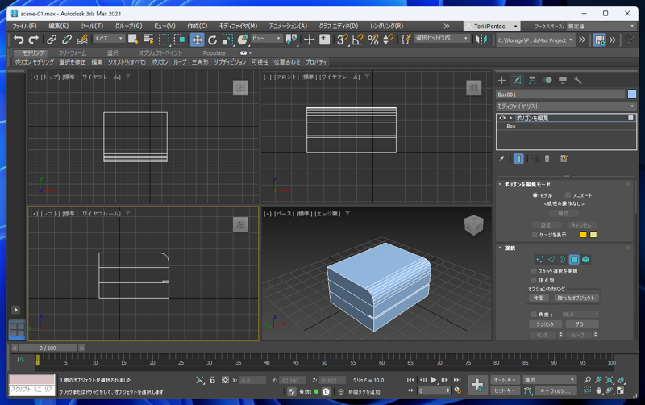This screenshot has width=645, height=405.
Task: Enable 頂点別 checkbox
Action: pyautogui.click(x=534, y=280)
